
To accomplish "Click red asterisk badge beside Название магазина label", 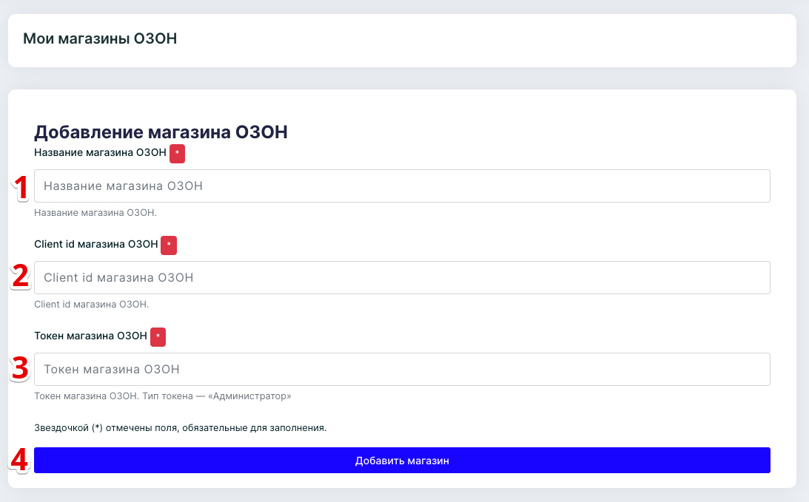I will 177,154.
